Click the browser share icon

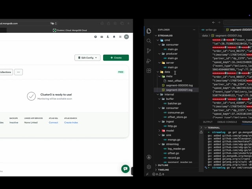[x=109, y=24]
